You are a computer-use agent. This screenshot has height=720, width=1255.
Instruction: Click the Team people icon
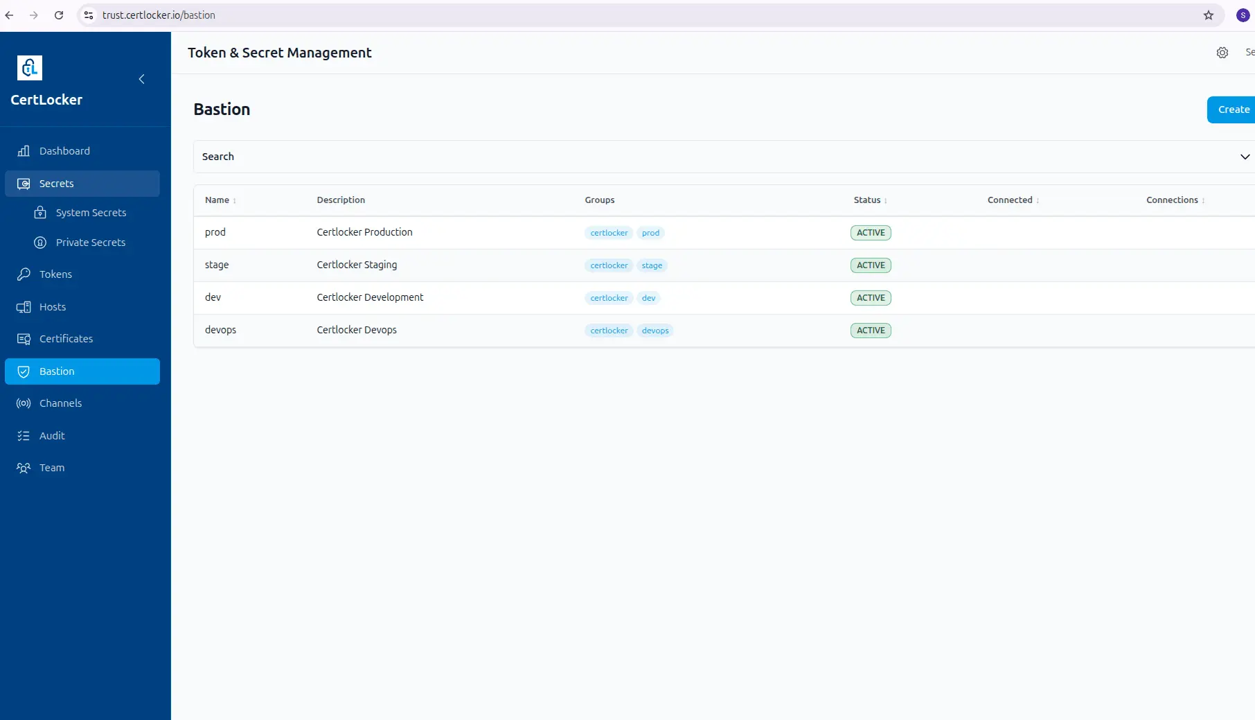click(x=24, y=468)
